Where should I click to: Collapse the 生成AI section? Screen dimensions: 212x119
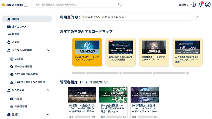[x=48, y=115]
